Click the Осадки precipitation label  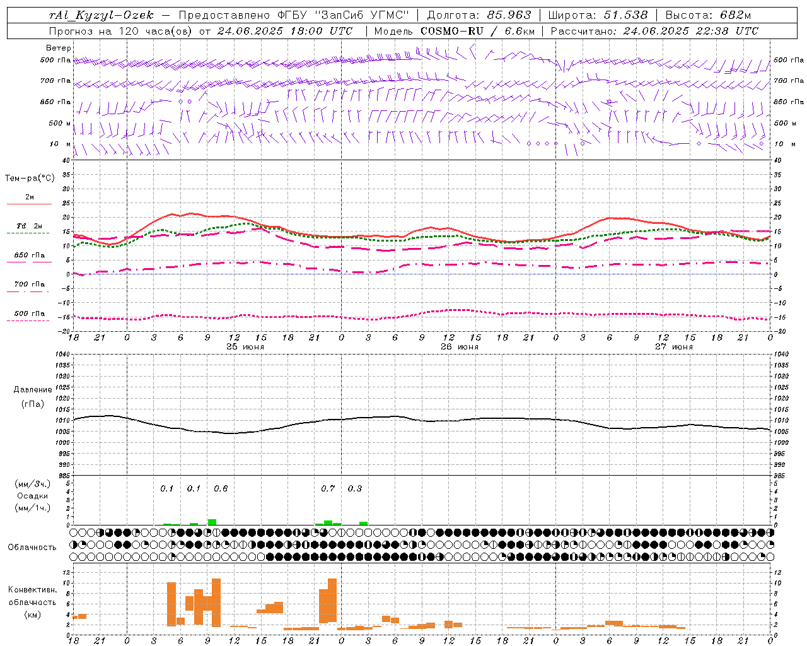point(32,496)
